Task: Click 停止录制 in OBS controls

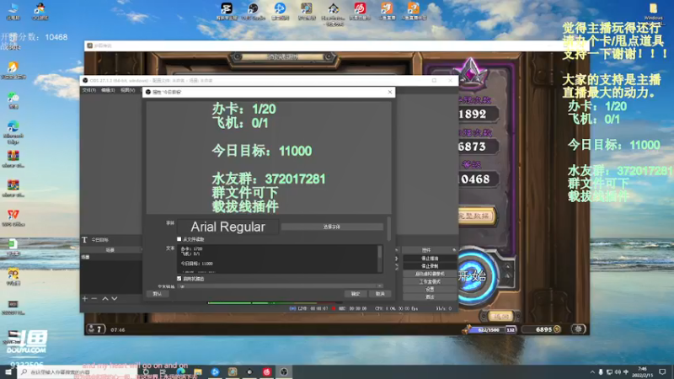Action: coord(430,266)
